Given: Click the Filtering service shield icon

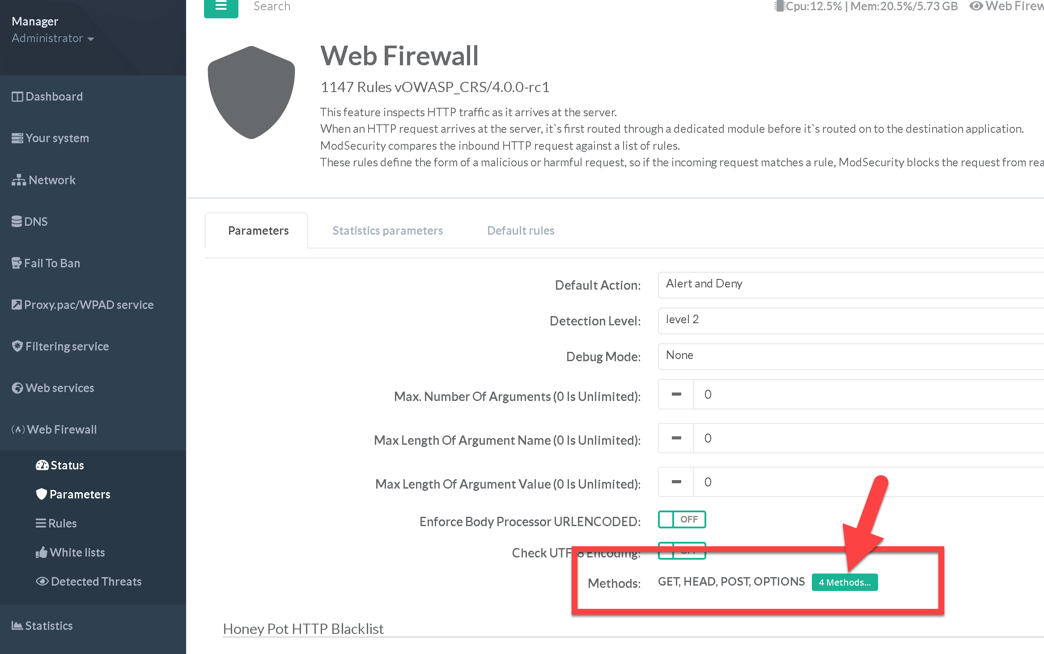Looking at the screenshot, I should click(x=17, y=346).
